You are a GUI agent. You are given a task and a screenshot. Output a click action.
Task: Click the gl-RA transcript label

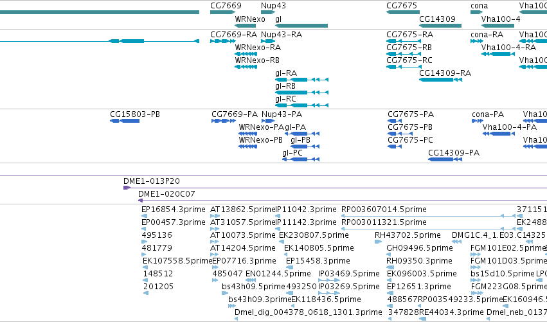(286, 73)
